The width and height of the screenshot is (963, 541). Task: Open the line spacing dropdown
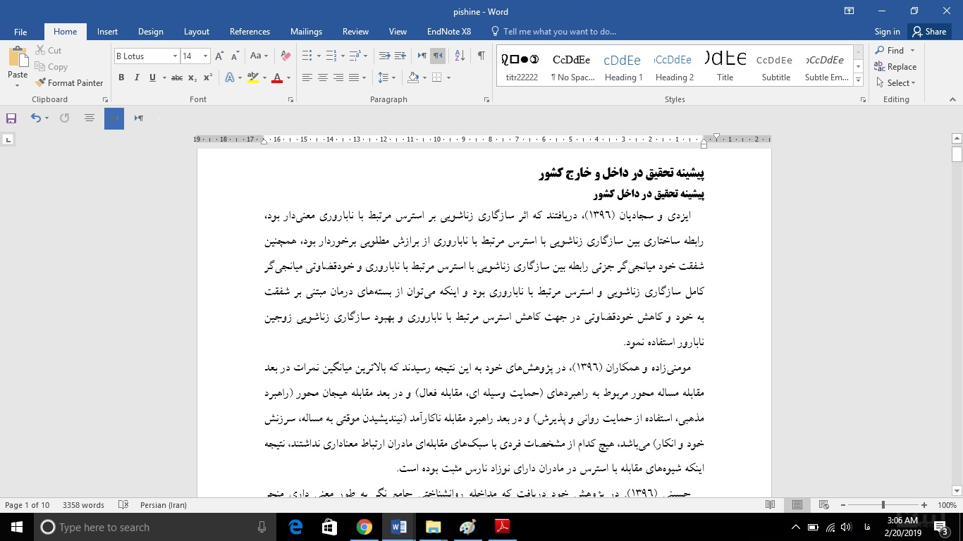pyautogui.click(x=387, y=77)
